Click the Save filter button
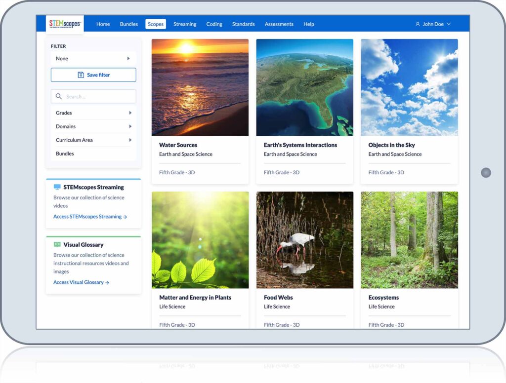The width and height of the screenshot is (506, 383). (93, 75)
